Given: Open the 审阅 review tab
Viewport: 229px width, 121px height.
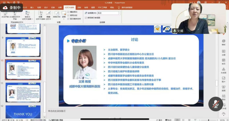Looking at the screenshot, I should point(86,7).
